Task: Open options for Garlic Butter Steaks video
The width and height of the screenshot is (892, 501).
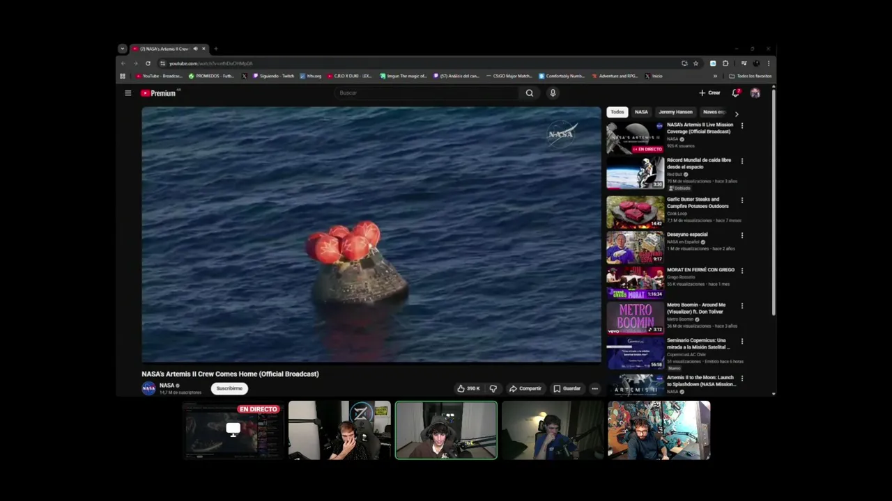Action: click(x=741, y=200)
